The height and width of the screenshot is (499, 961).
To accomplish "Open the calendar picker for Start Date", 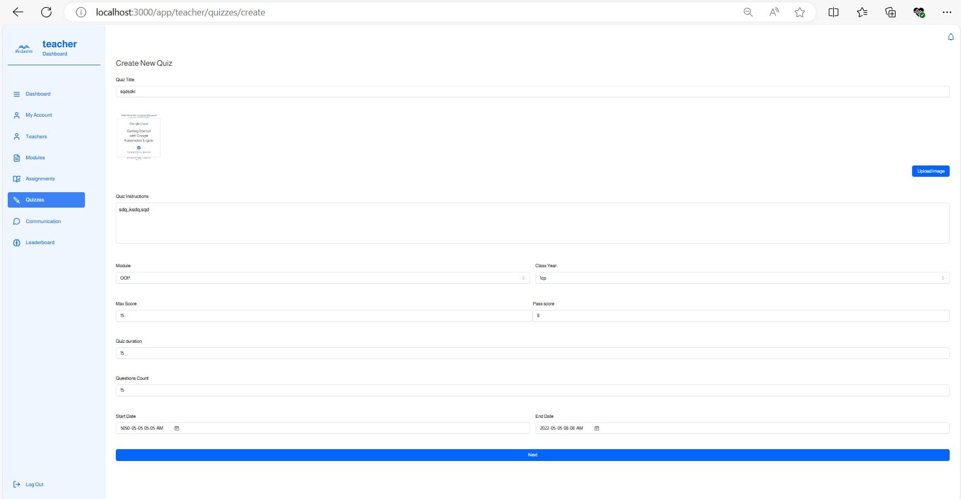I will (177, 428).
